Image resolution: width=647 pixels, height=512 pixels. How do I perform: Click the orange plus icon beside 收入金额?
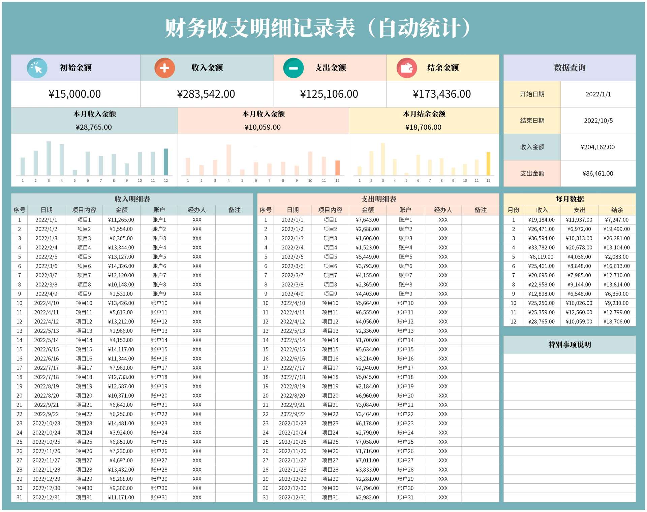click(164, 68)
